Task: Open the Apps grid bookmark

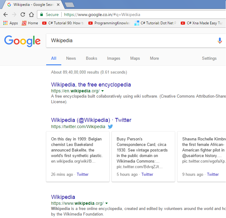Action: pos(10,23)
